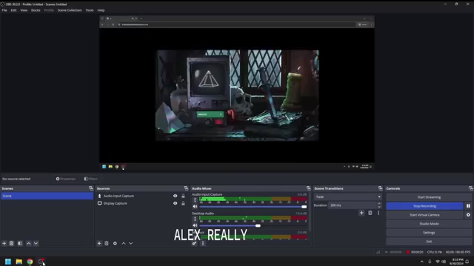
Task: Configure virtual camera using gear icon
Action: coord(468,215)
